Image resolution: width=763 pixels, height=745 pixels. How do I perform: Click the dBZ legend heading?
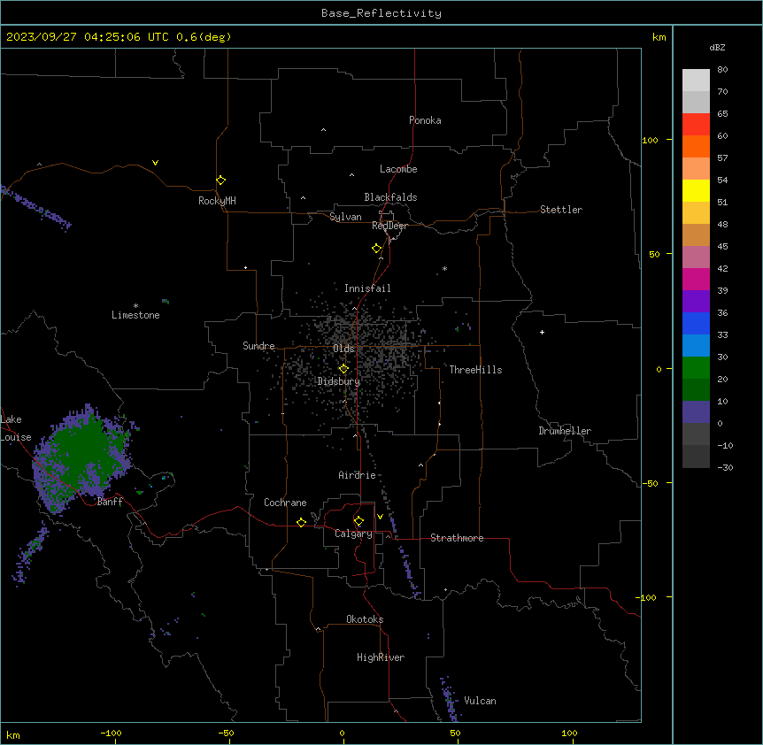click(717, 48)
